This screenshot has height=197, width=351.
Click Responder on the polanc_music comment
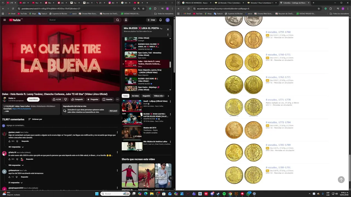[25, 141]
